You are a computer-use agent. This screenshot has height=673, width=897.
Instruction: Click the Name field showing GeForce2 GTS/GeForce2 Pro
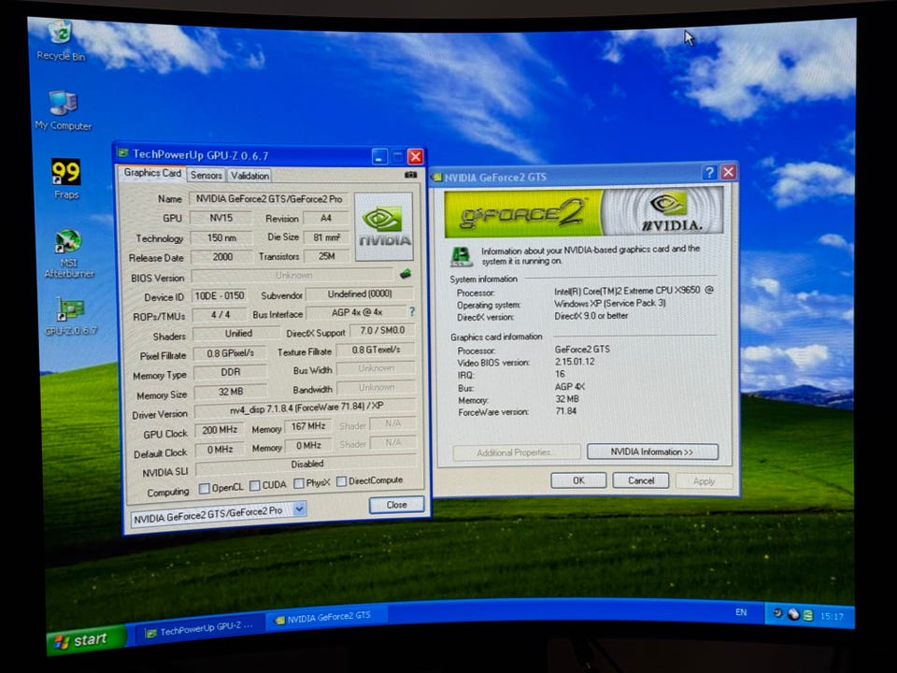pos(269,198)
